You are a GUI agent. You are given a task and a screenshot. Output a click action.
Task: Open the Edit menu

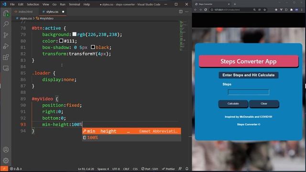pyautogui.click(x=21, y=4)
